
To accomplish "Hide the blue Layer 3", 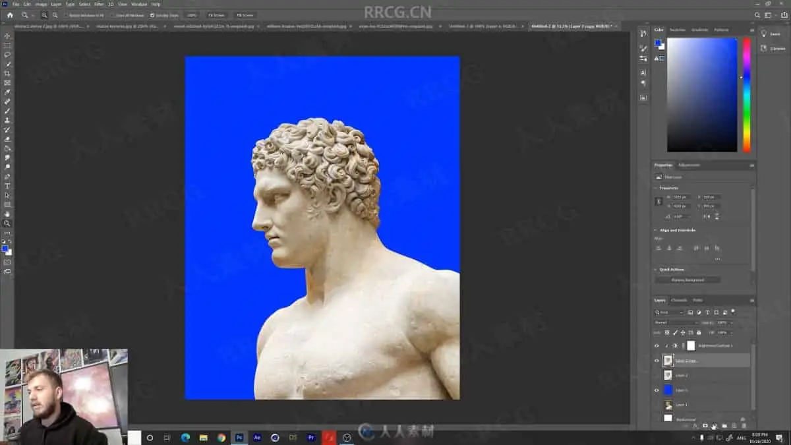I will tap(657, 390).
